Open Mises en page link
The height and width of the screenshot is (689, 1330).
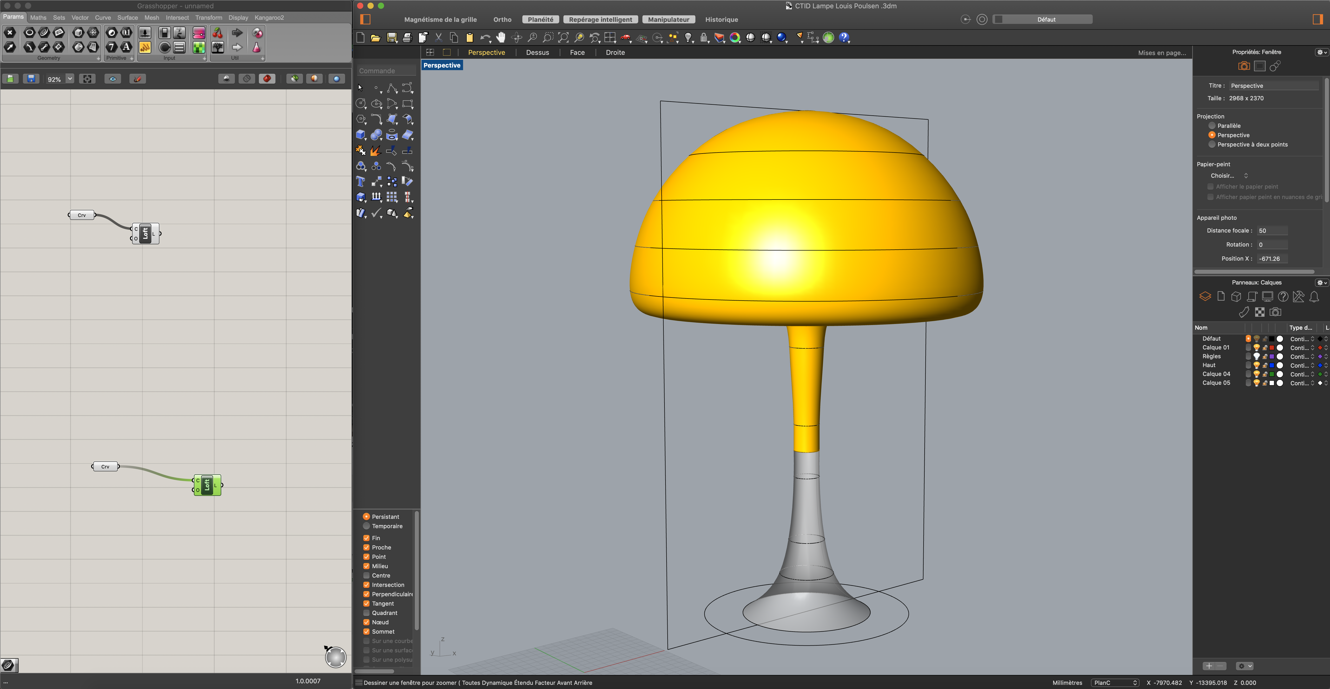point(1162,53)
